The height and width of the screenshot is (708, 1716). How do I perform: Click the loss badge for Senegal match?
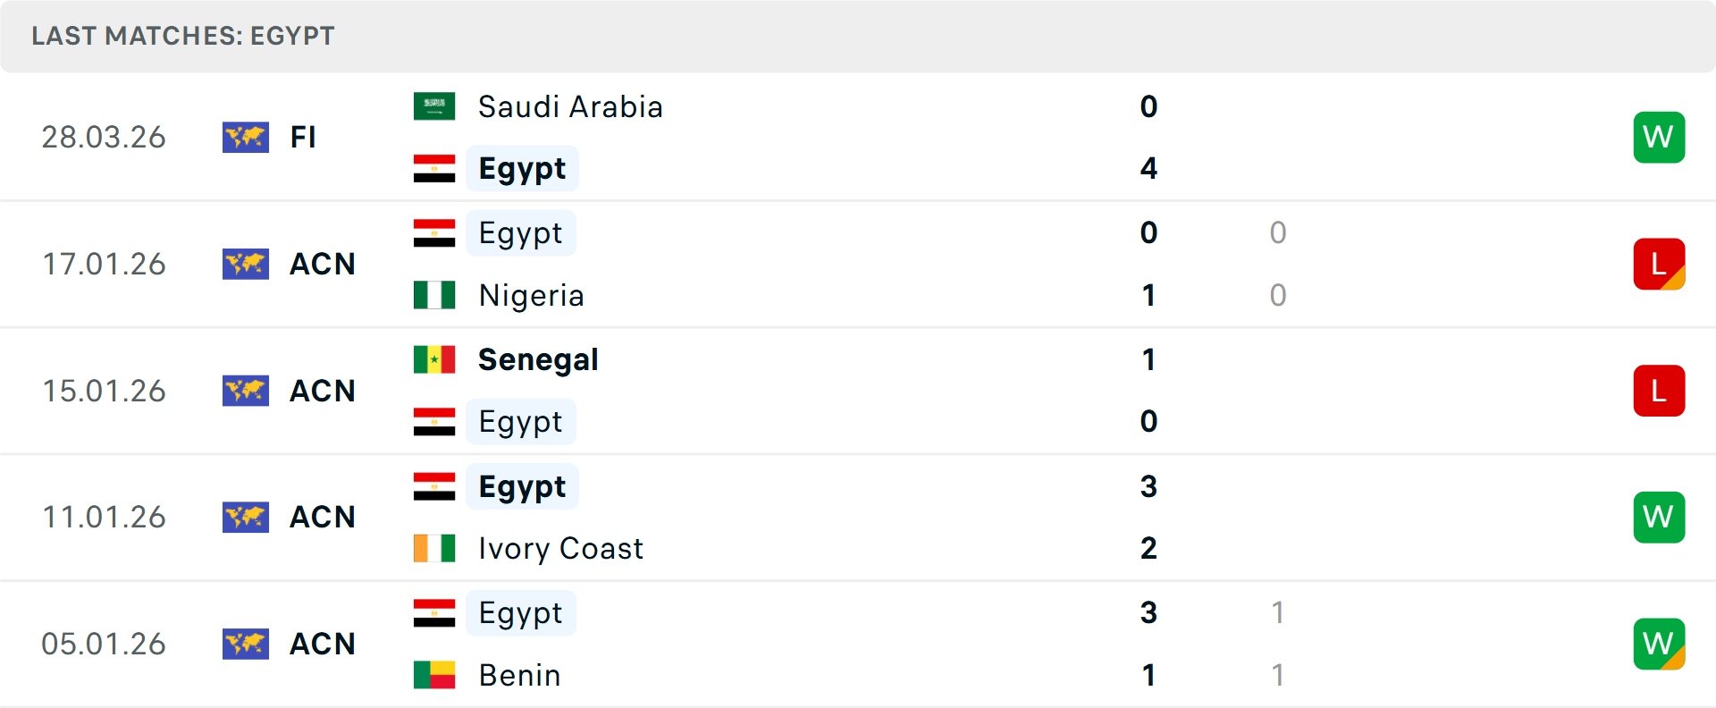click(x=1659, y=391)
